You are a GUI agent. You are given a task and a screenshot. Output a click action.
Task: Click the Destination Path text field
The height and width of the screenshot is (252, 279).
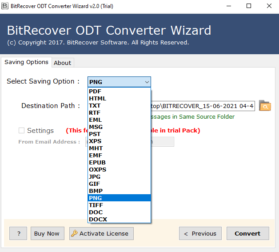[x=202, y=106]
